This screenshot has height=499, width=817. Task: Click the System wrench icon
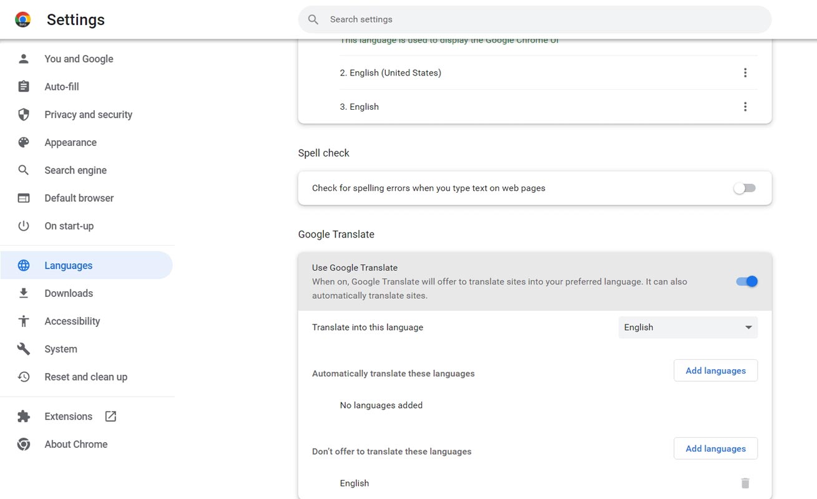[24, 349]
